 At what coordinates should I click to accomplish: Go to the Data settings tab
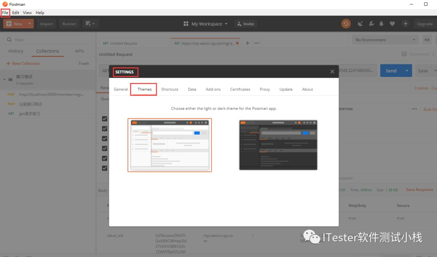click(192, 89)
